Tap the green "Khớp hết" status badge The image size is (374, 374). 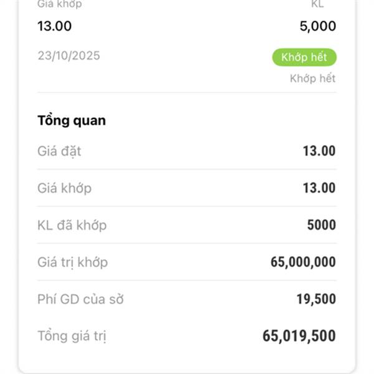pyautogui.click(x=304, y=57)
